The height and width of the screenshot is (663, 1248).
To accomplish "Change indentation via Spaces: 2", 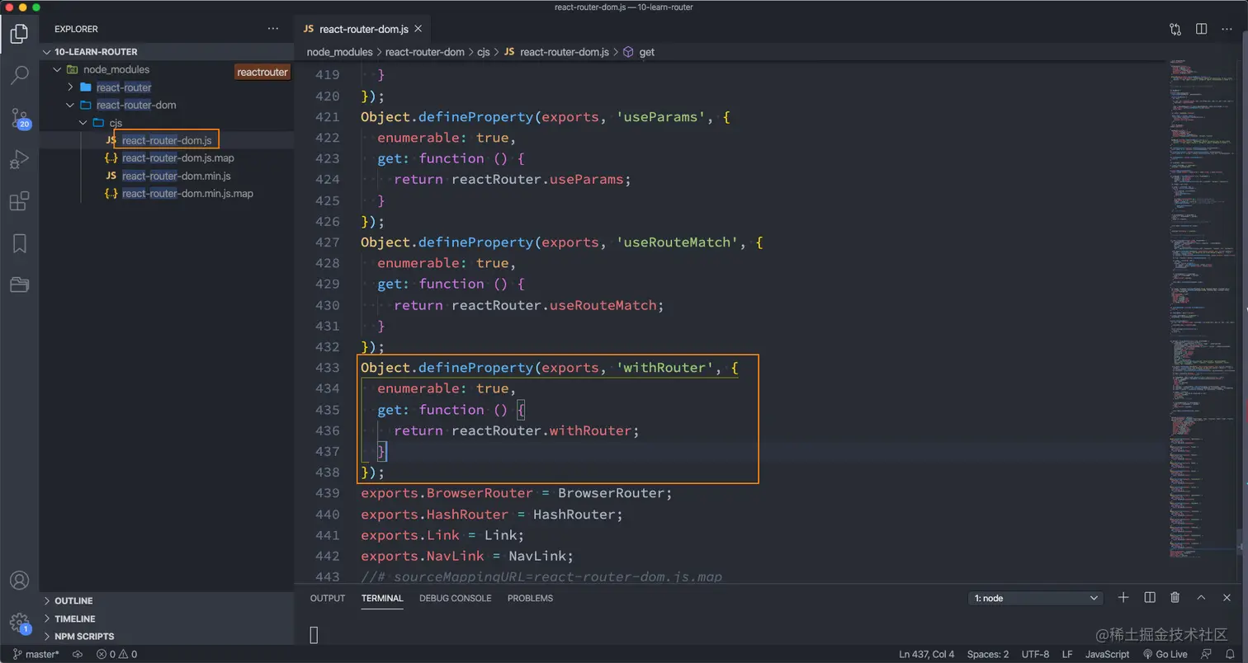I will coord(988,654).
